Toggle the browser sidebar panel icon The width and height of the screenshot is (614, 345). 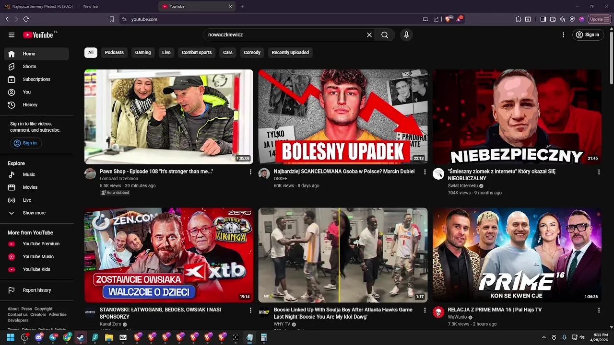click(543, 19)
